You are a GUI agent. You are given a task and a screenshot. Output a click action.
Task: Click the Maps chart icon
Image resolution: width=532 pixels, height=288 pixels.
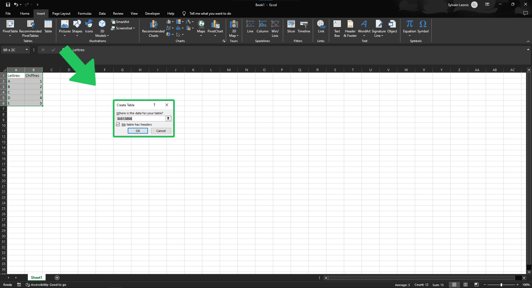point(201,24)
